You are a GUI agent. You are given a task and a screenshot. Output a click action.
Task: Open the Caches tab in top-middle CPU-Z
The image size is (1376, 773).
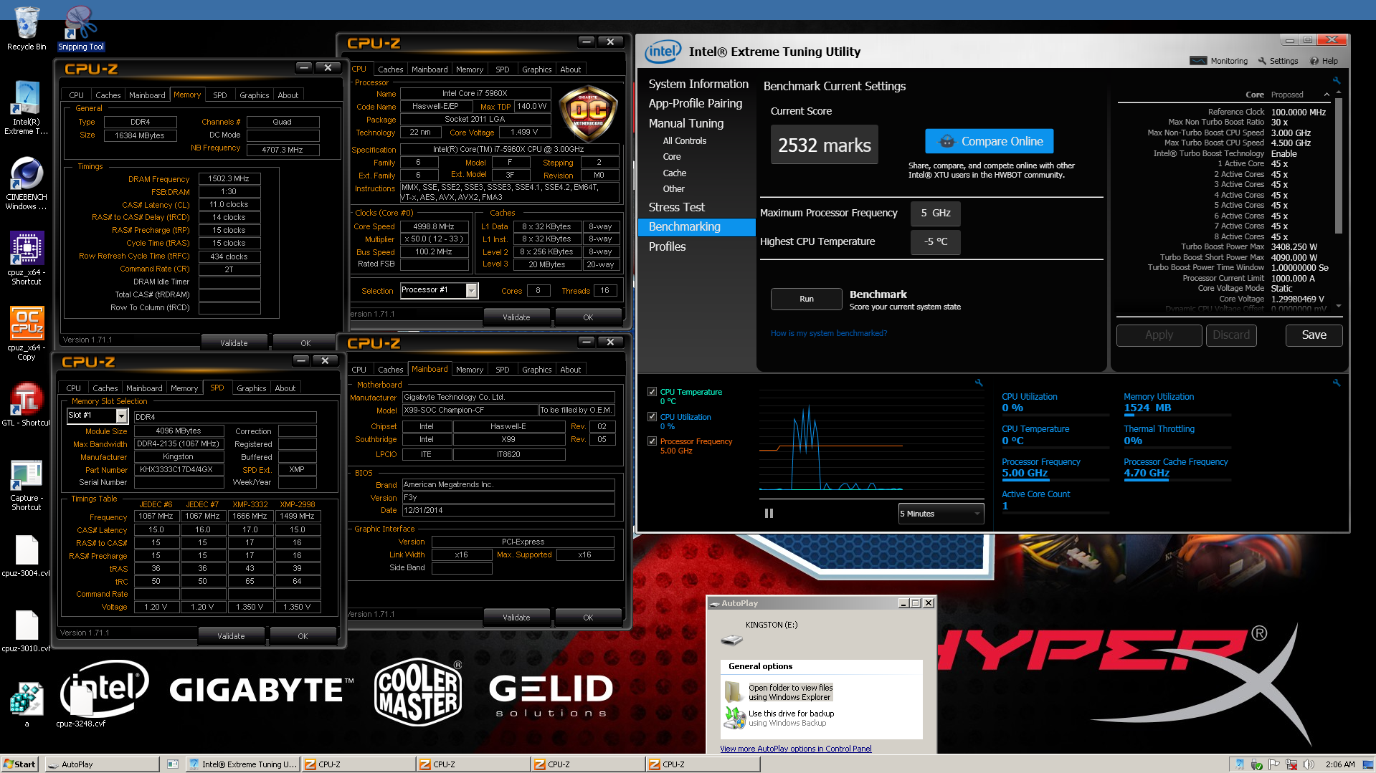(390, 69)
